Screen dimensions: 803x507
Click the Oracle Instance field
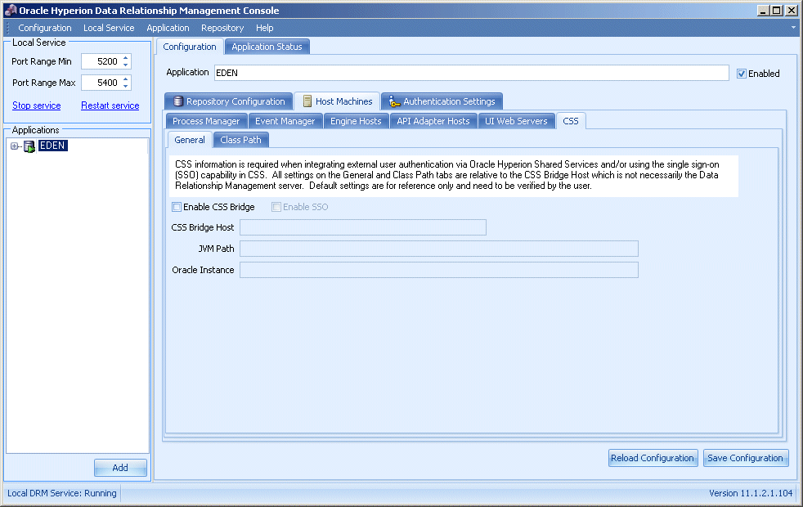point(439,270)
